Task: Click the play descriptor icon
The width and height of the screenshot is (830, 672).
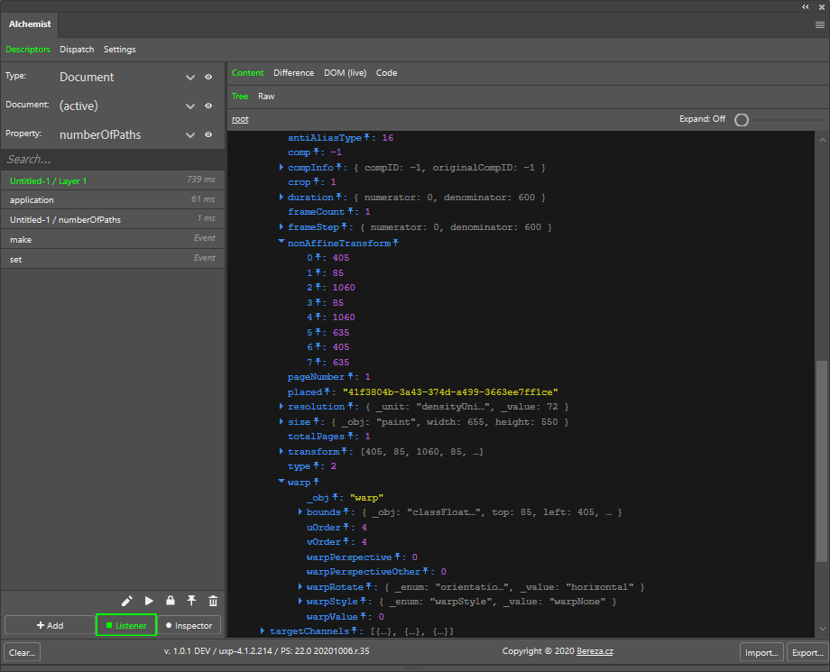Action: 148,600
